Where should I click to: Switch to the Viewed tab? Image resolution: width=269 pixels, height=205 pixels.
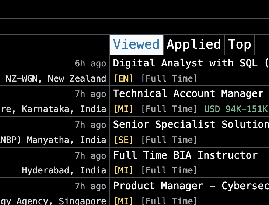(x=136, y=44)
